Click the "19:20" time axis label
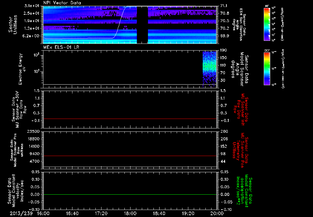 coord(188,213)
